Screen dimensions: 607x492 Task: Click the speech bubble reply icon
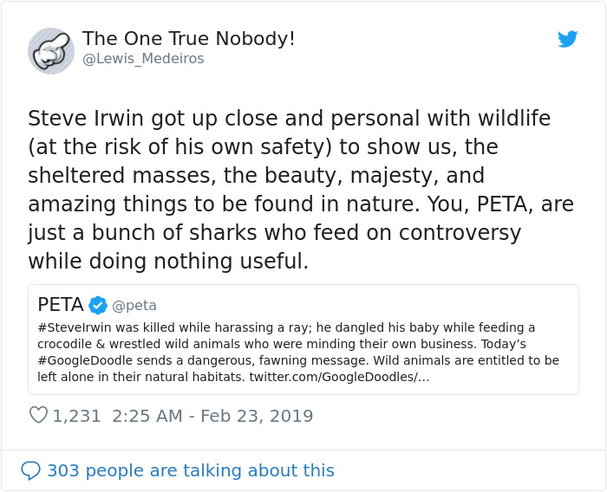coord(30,470)
